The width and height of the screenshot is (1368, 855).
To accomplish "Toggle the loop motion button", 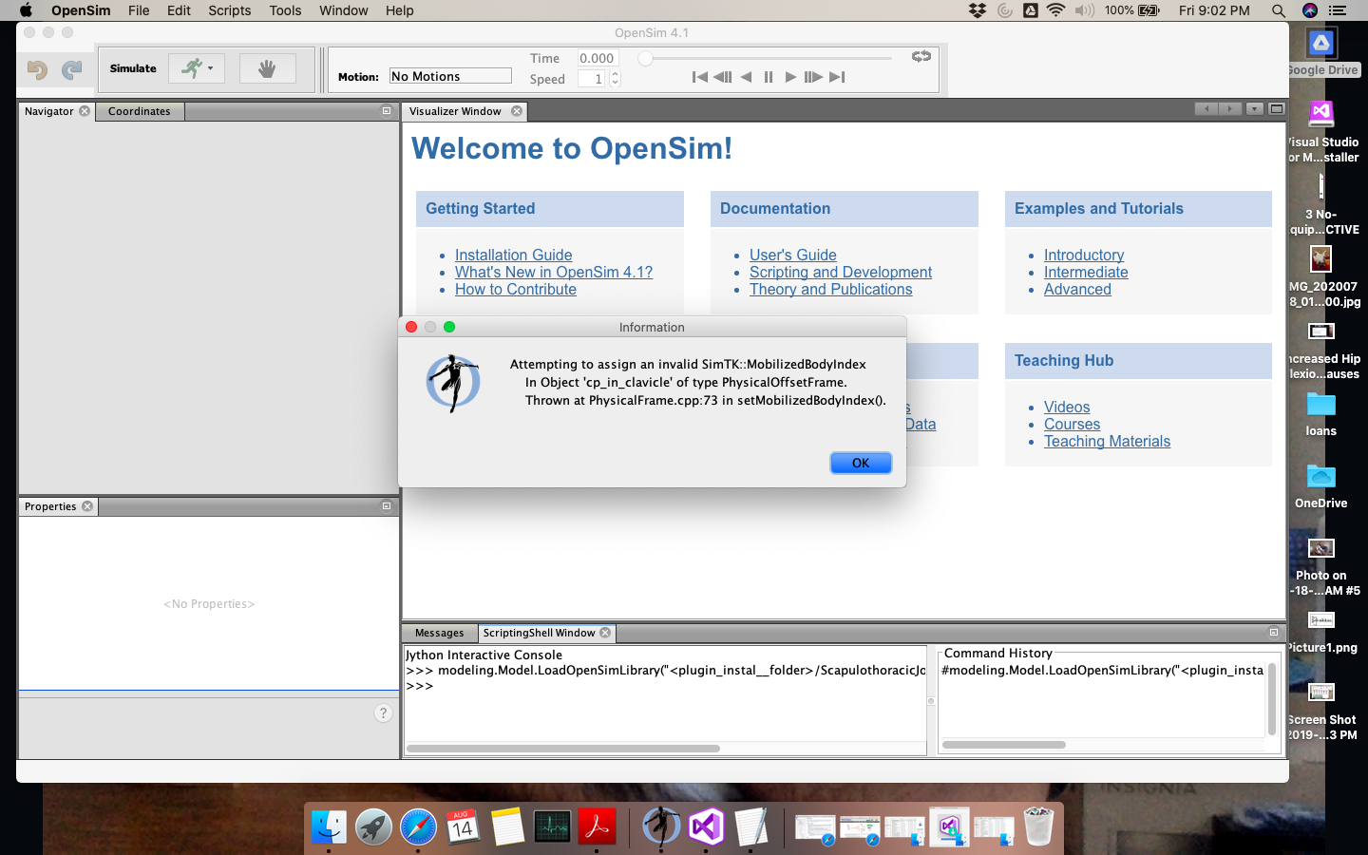I will (x=921, y=57).
